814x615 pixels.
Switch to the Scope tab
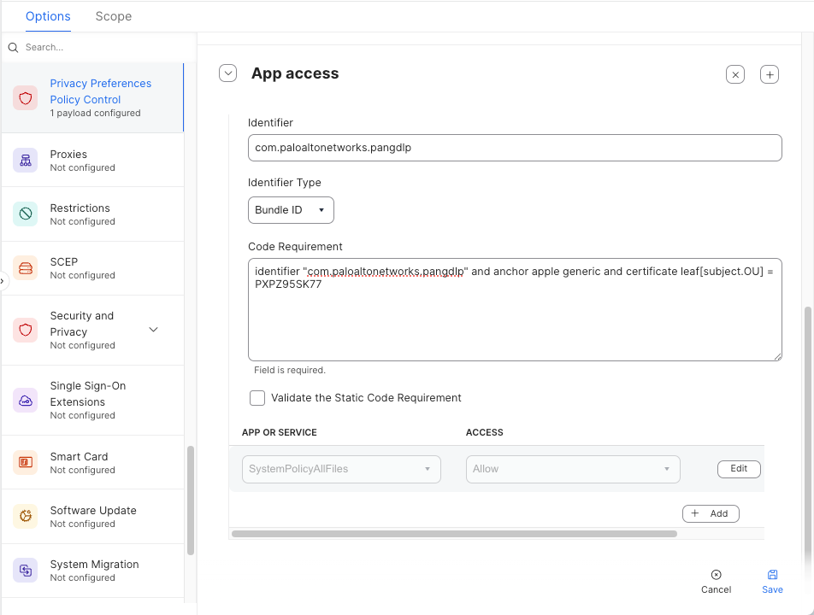114,16
